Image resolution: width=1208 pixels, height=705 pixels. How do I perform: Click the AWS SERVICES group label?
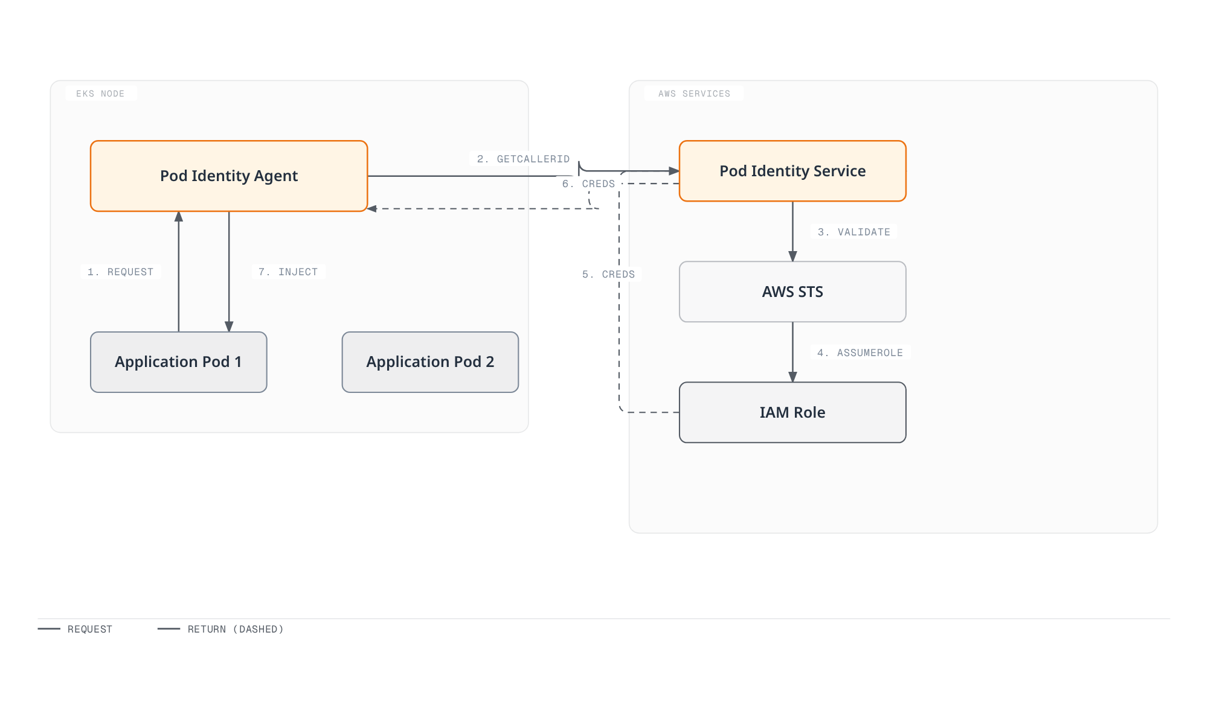click(694, 94)
